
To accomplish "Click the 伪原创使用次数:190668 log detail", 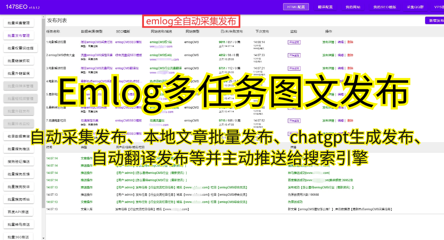I will point(303,195).
